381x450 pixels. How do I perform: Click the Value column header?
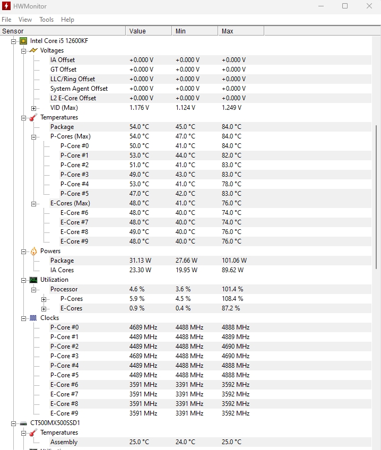(x=137, y=31)
